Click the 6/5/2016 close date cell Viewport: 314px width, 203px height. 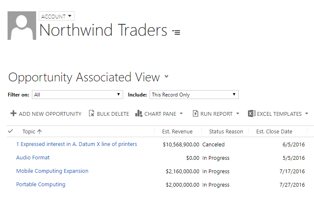coord(293,144)
